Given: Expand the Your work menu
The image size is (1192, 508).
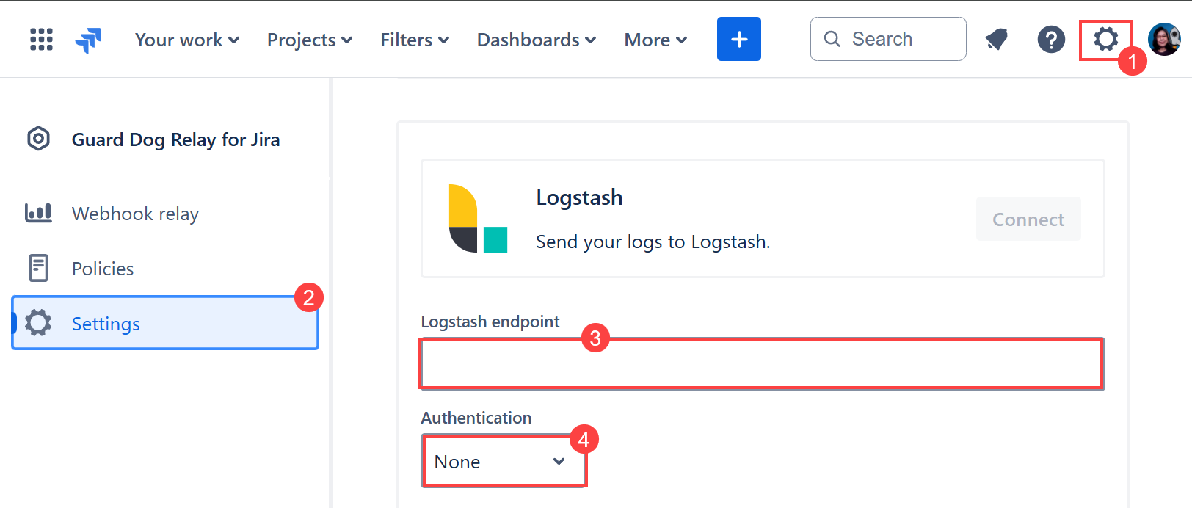Looking at the screenshot, I should [x=187, y=40].
